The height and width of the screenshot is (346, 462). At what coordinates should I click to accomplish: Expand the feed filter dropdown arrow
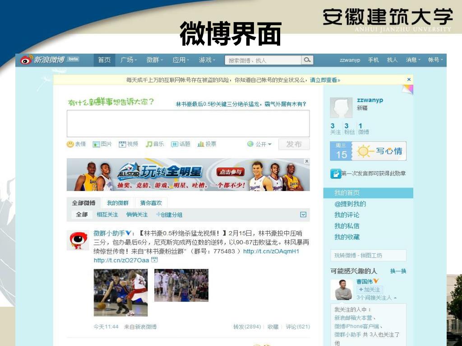(x=303, y=214)
